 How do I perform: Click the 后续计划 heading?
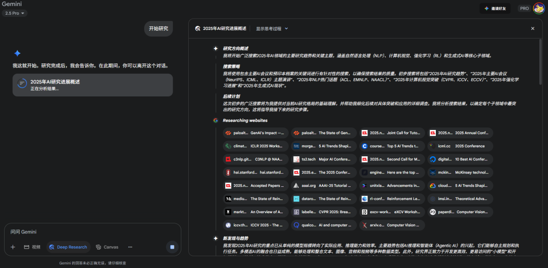(231, 96)
